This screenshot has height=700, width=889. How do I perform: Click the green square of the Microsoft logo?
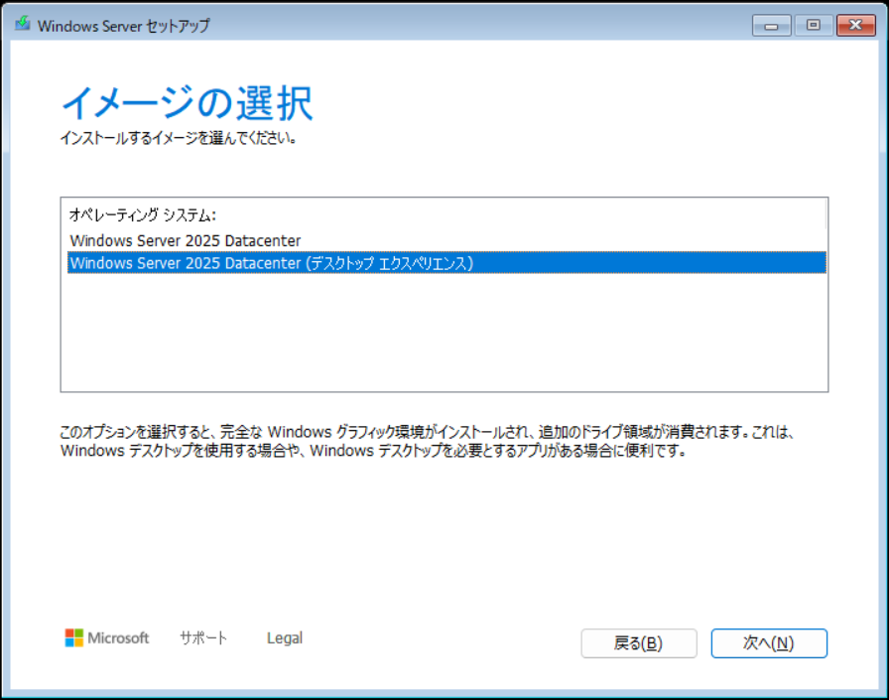(78, 633)
